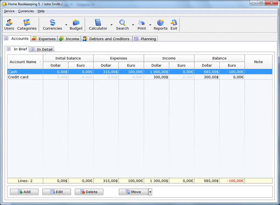The width and height of the screenshot is (280, 205).
Task: Click 100,00€ expenses in the Cash row
Action: [x=136, y=72]
